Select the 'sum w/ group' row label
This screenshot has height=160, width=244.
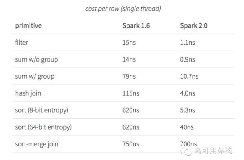(35, 76)
